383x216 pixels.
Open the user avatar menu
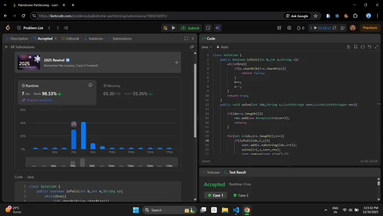pyautogui.click(x=353, y=28)
